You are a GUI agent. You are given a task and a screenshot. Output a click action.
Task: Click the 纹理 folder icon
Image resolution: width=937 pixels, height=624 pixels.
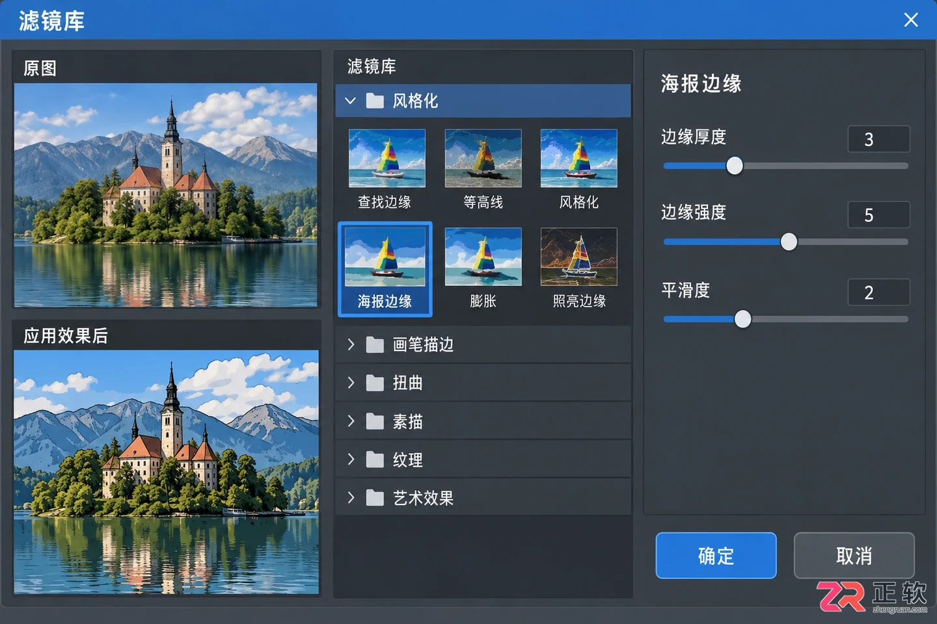click(375, 460)
